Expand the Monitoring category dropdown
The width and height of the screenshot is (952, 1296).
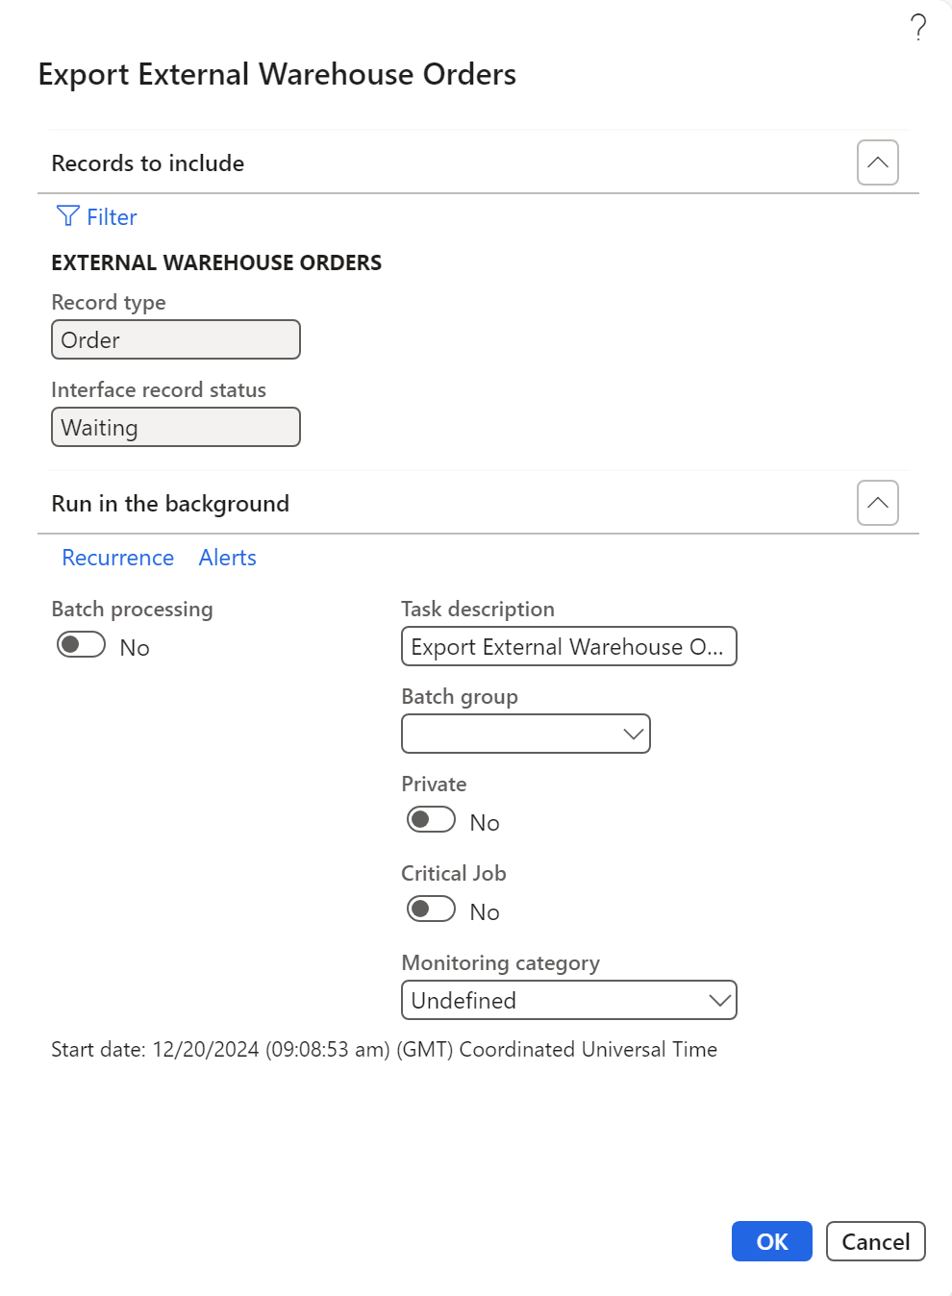(x=568, y=1000)
